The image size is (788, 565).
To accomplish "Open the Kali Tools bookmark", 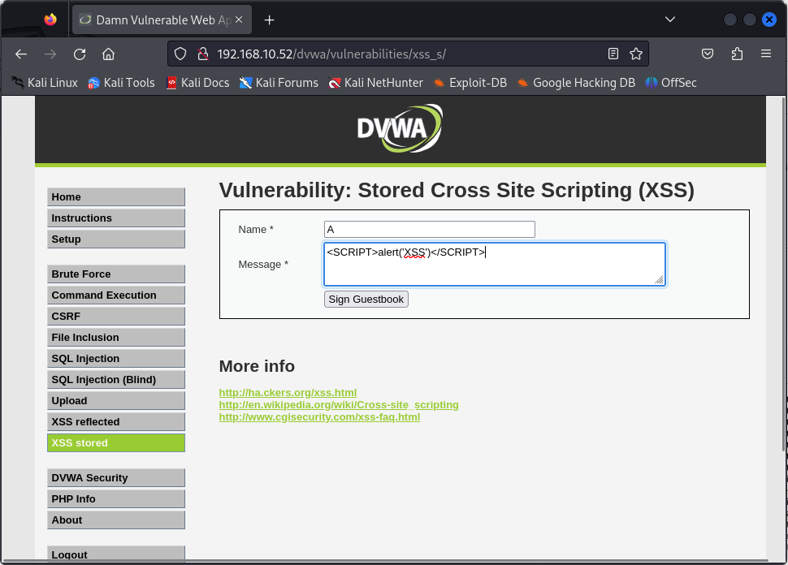I will pyautogui.click(x=121, y=83).
